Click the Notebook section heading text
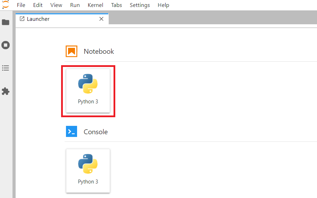 tap(99, 51)
